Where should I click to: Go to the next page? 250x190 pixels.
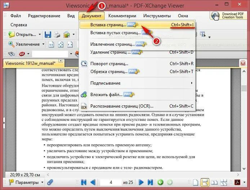point(141,182)
